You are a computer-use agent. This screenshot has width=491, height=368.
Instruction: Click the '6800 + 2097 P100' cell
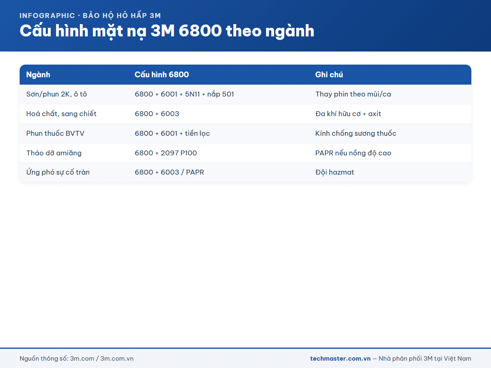click(166, 153)
